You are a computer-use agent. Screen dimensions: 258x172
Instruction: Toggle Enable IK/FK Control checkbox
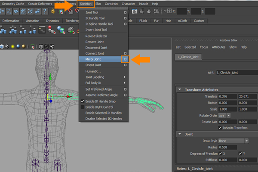click(x=83, y=107)
